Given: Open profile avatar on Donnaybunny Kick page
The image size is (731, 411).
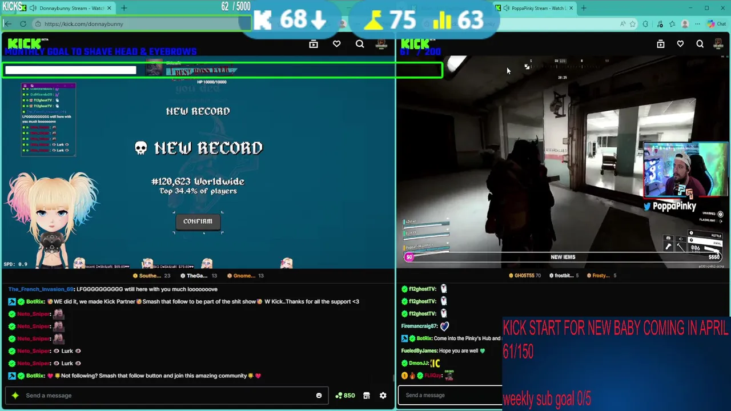Looking at the screenshot, I should pos(381,44).
